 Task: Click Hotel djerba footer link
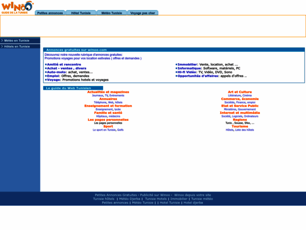click(193, 203)
